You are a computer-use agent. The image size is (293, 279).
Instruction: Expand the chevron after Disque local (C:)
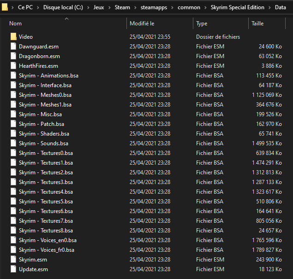pyautogui.click(x=88, y=7)
